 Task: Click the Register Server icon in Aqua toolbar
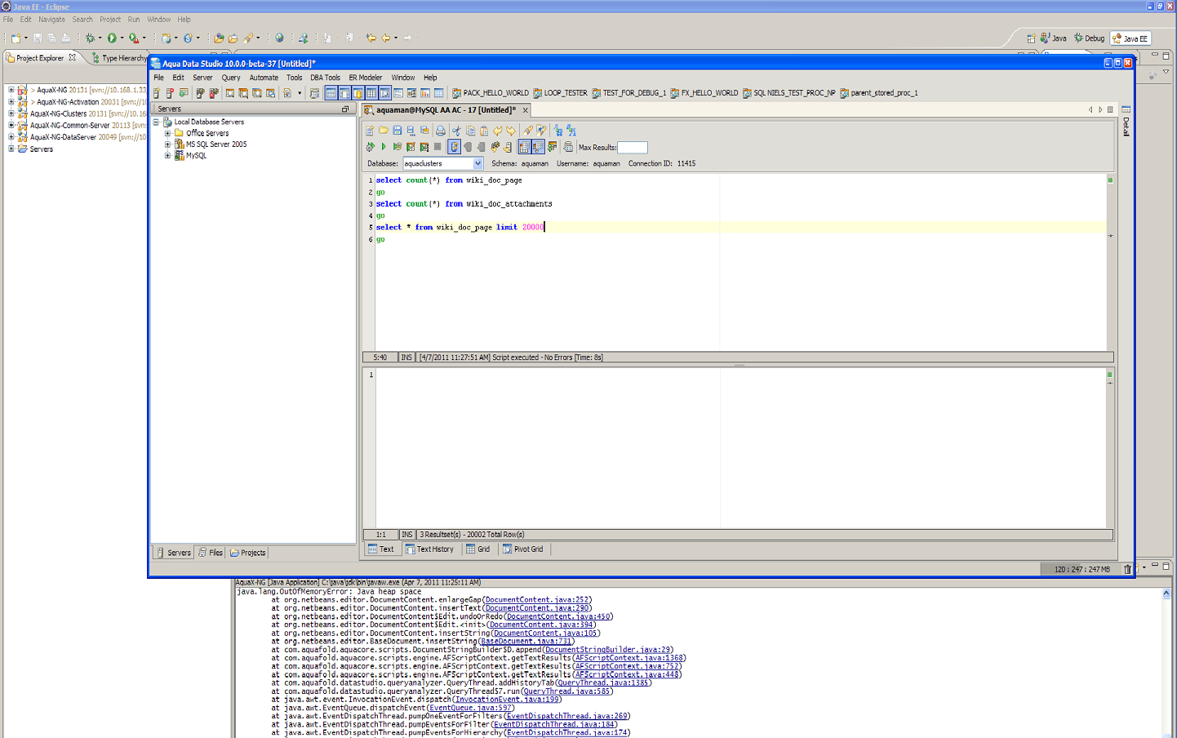[157, 93]
